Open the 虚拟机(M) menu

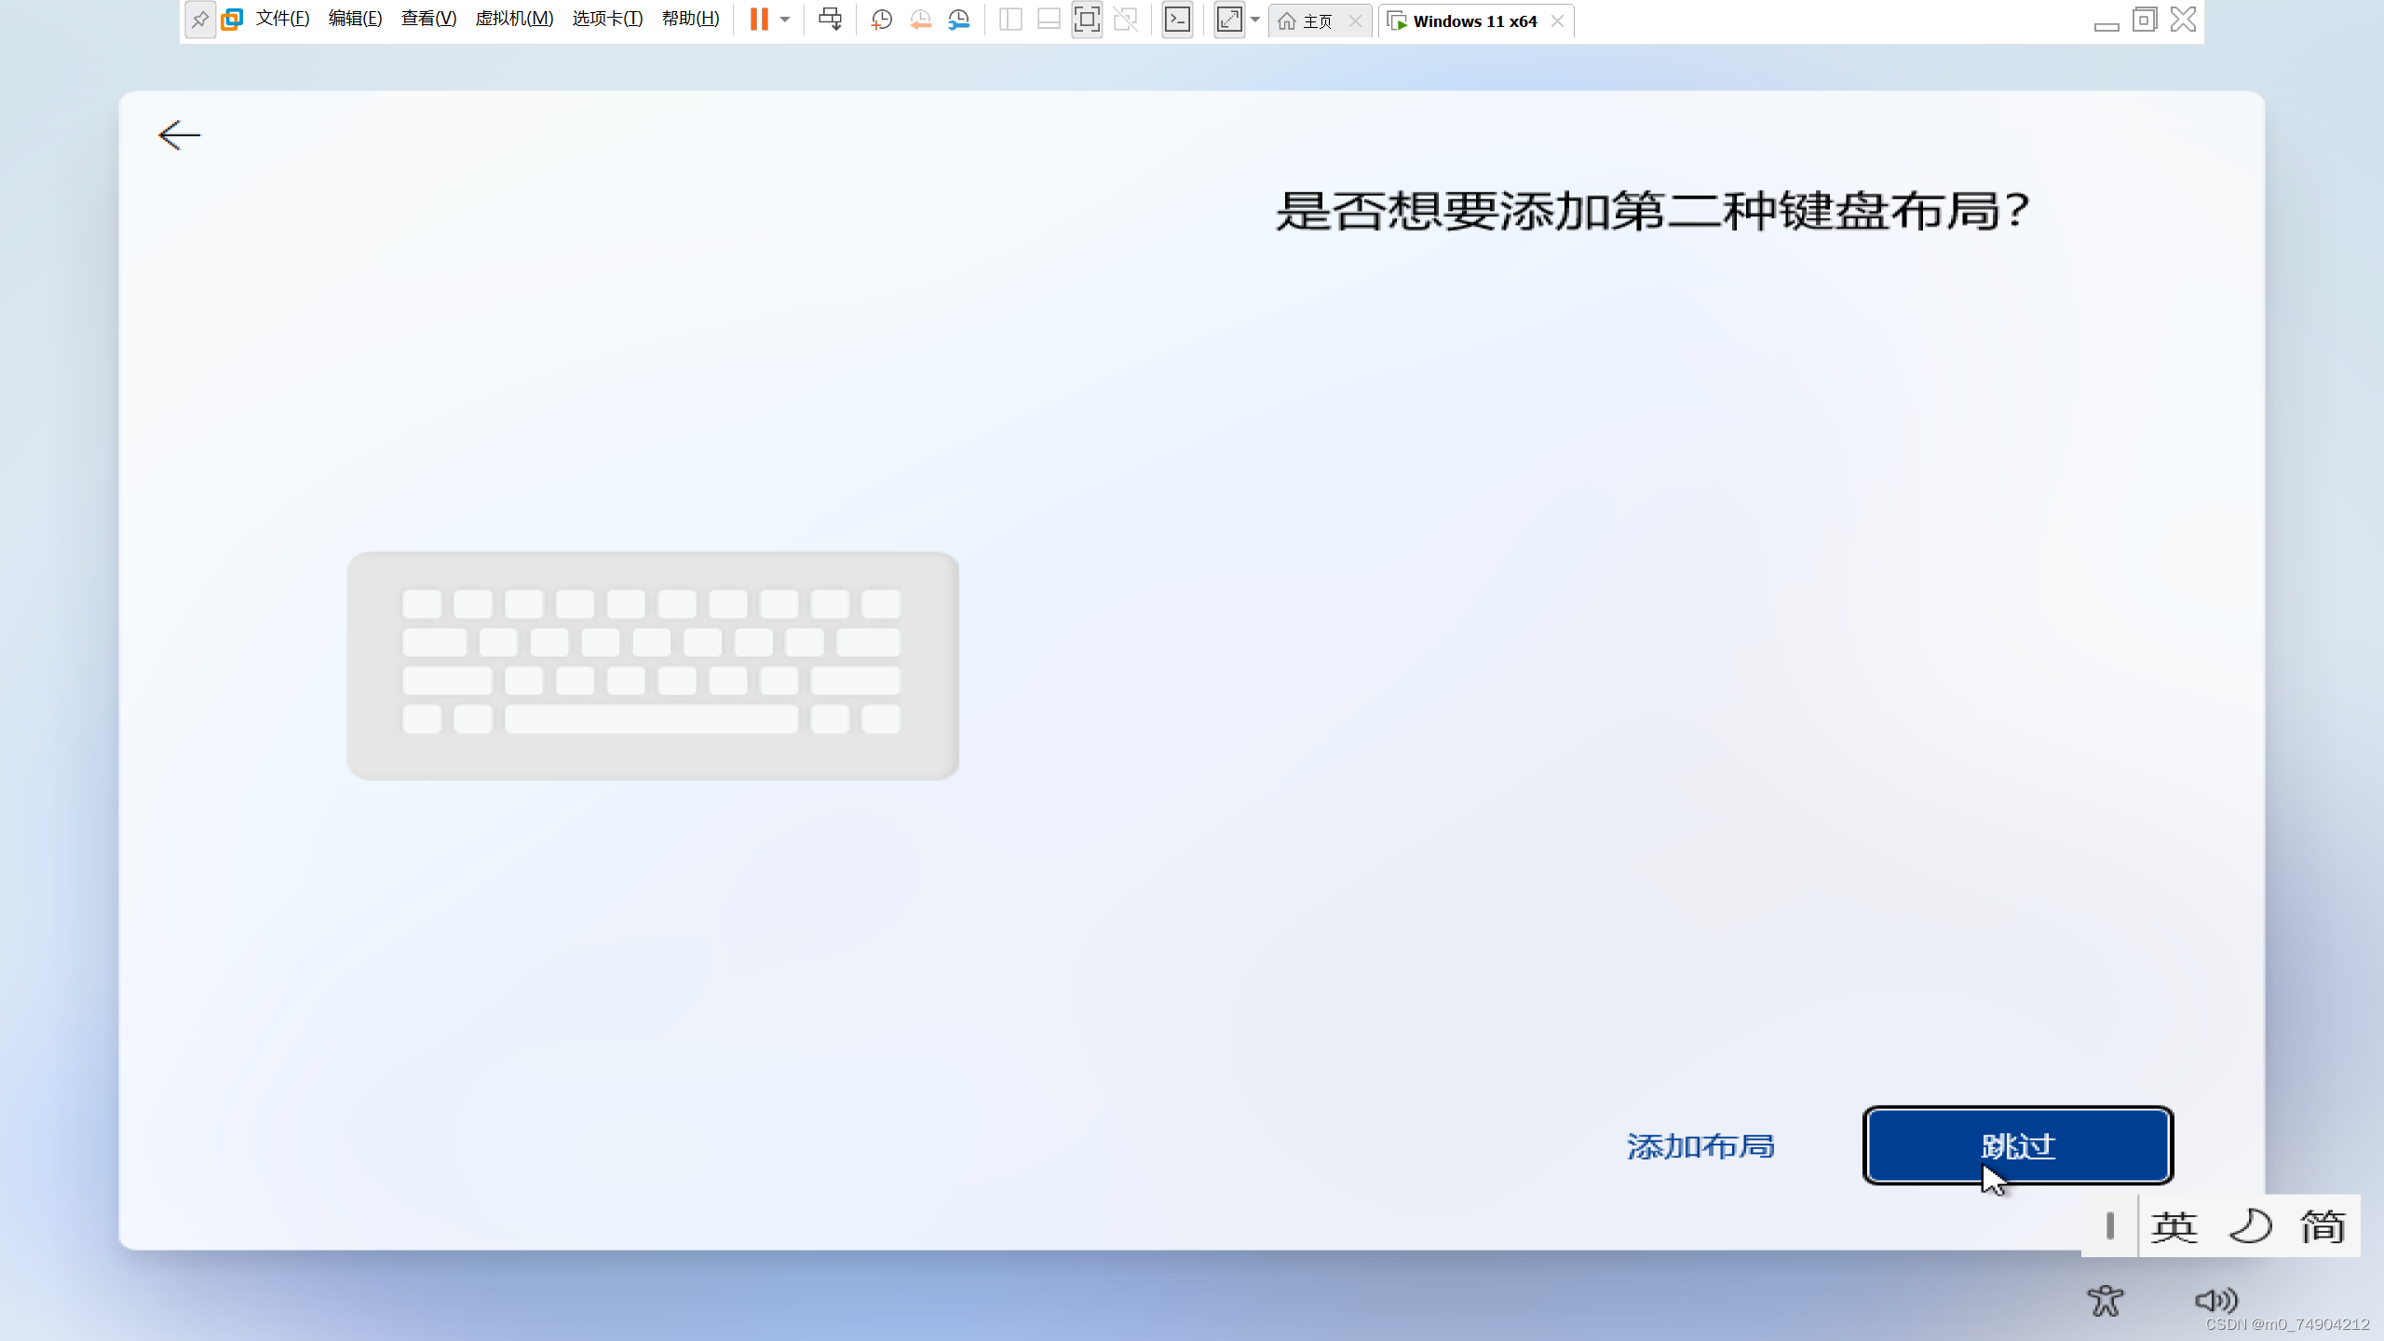(513, 18)
